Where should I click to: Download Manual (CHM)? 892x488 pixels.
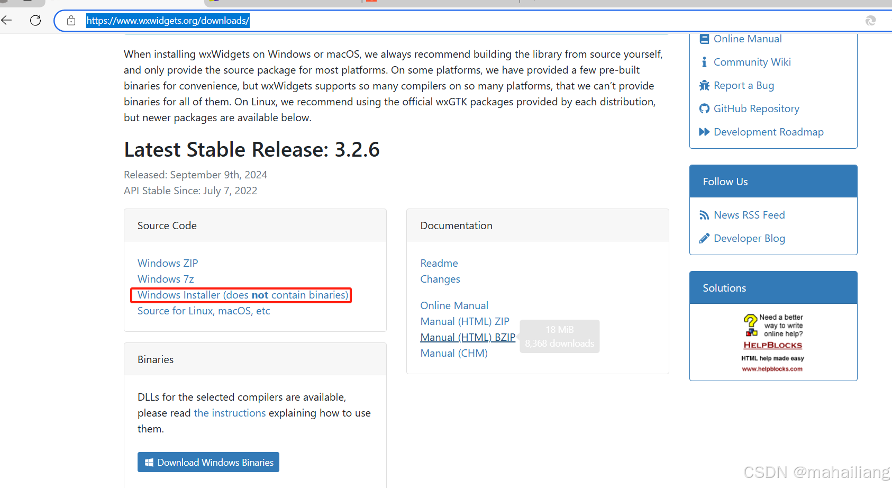[x=454, y=353]
